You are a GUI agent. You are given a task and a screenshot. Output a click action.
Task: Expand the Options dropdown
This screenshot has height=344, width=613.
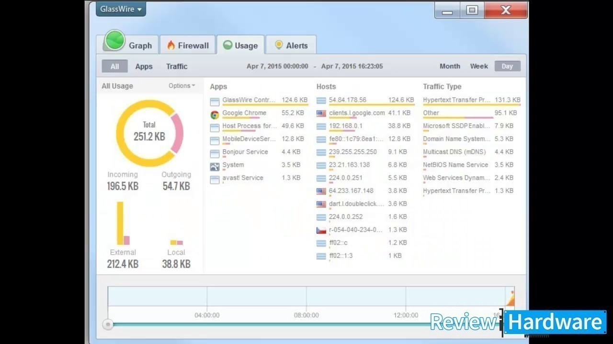click(x=182, y=86)
